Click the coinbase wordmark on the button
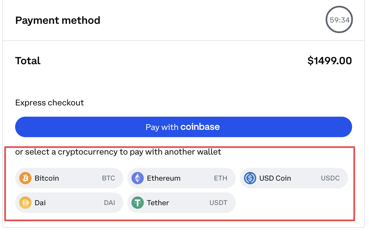 [200, 127]
